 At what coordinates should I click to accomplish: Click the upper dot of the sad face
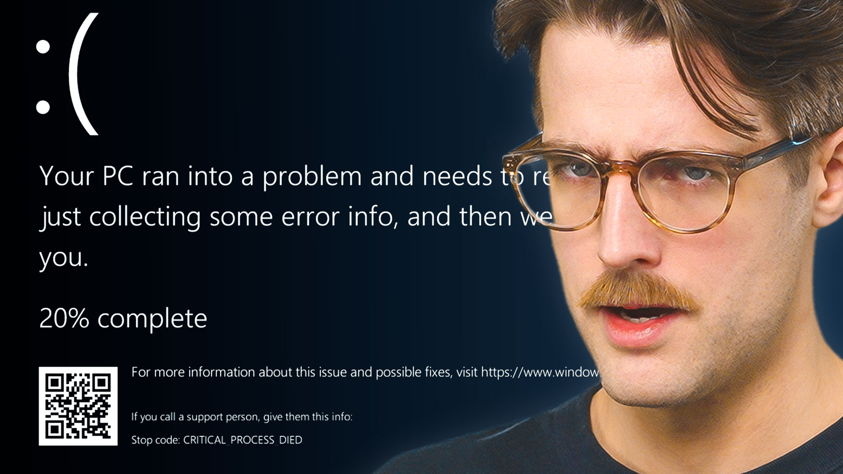click(43, 47)
